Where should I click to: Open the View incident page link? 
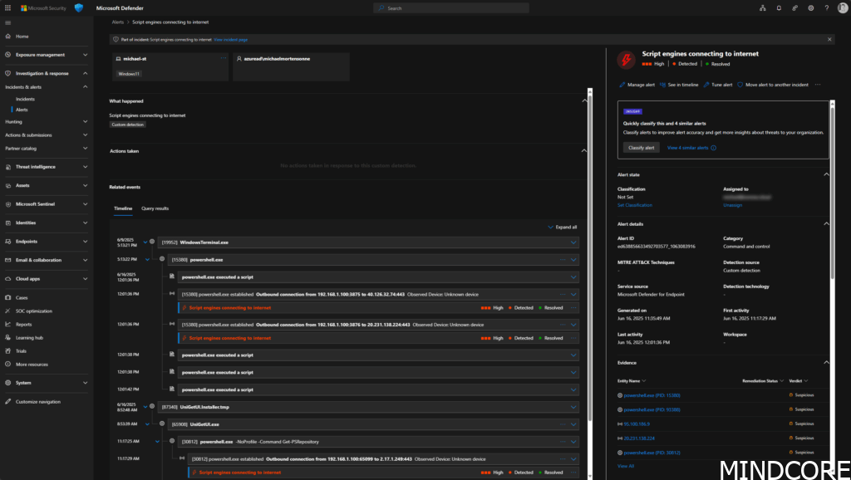(x=231, y=40)
